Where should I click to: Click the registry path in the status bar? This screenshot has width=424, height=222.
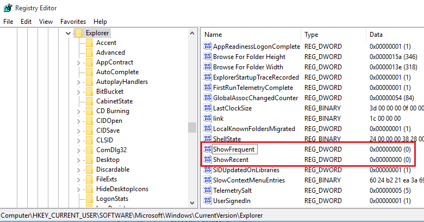(132, 216)
